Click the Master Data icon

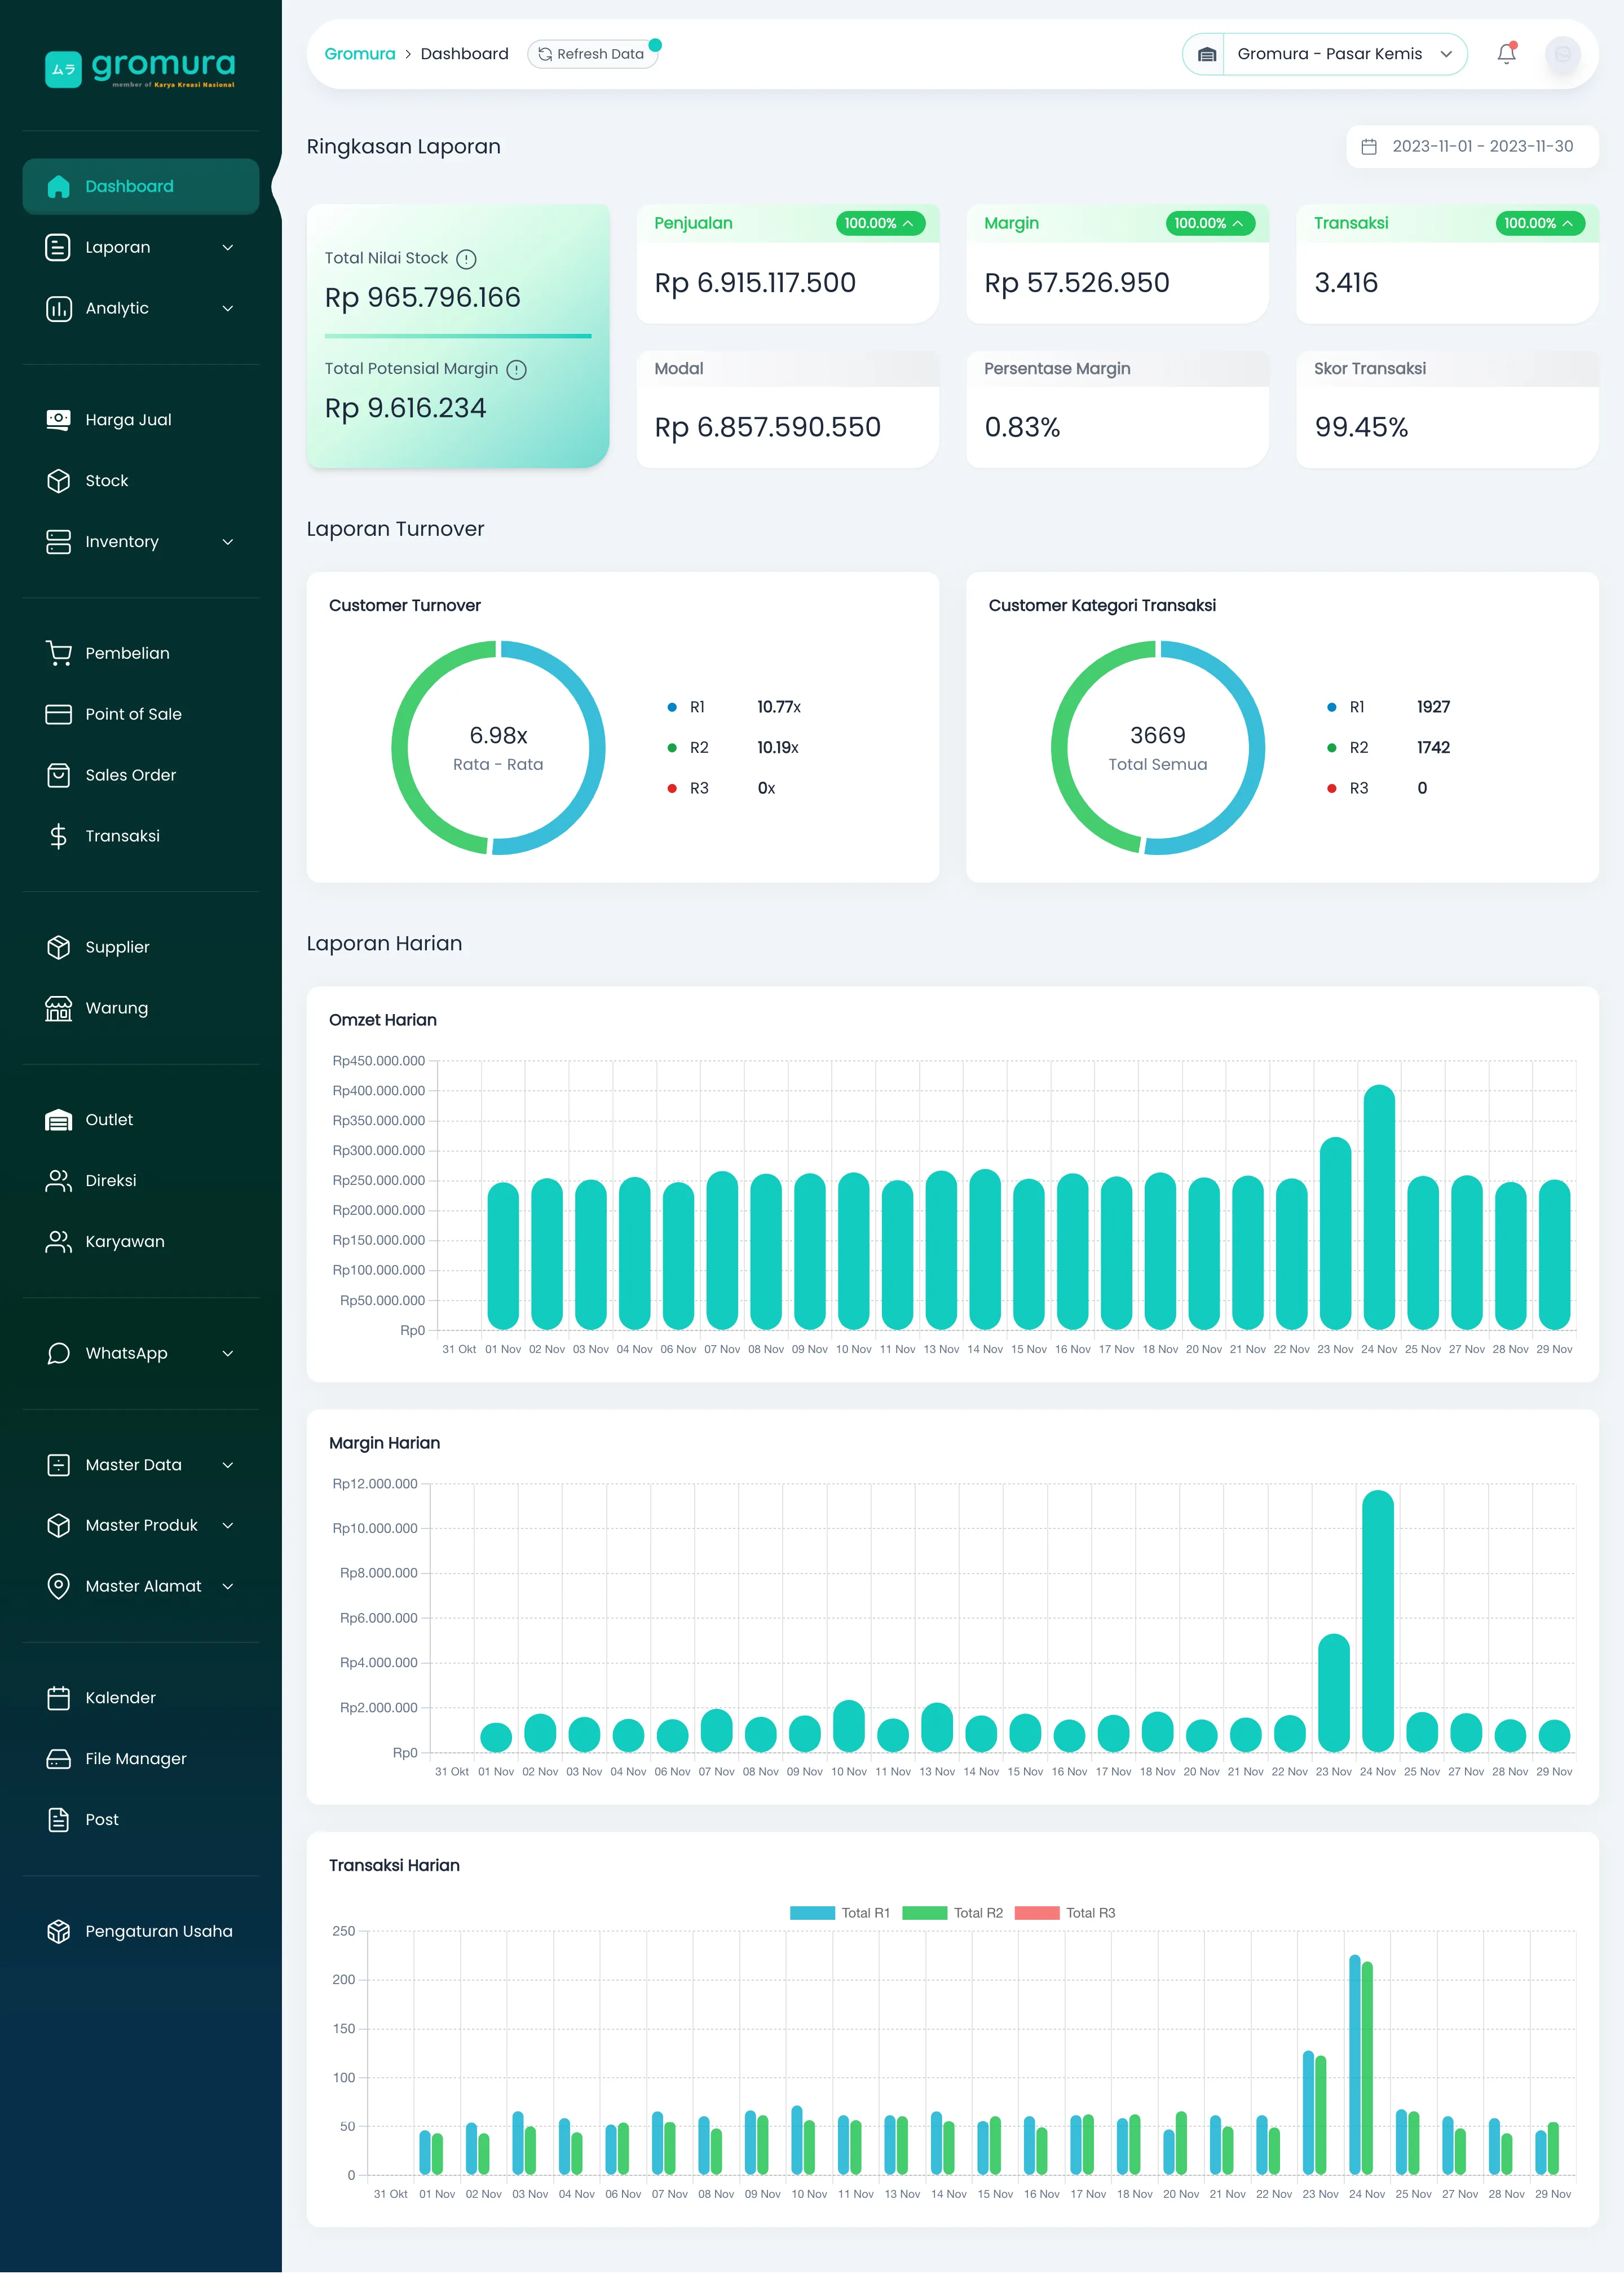(x=58, y=1466)
